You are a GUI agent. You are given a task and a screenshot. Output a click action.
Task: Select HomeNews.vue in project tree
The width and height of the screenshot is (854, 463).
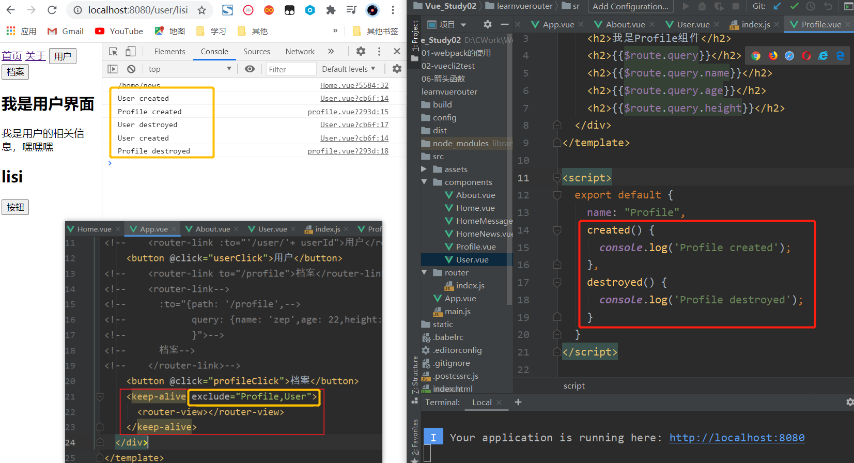(x=478, y=234)
